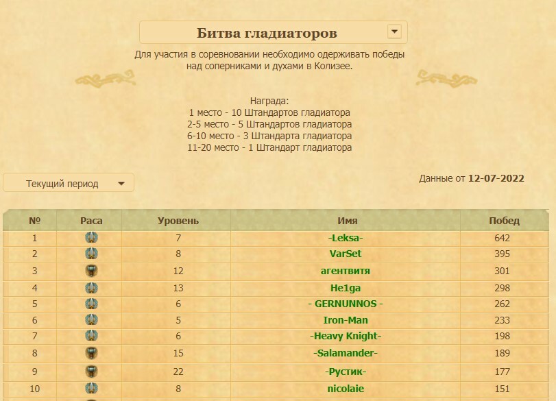Click the Уровень column header
Screen dimensions: 556x401
(178, 221)
